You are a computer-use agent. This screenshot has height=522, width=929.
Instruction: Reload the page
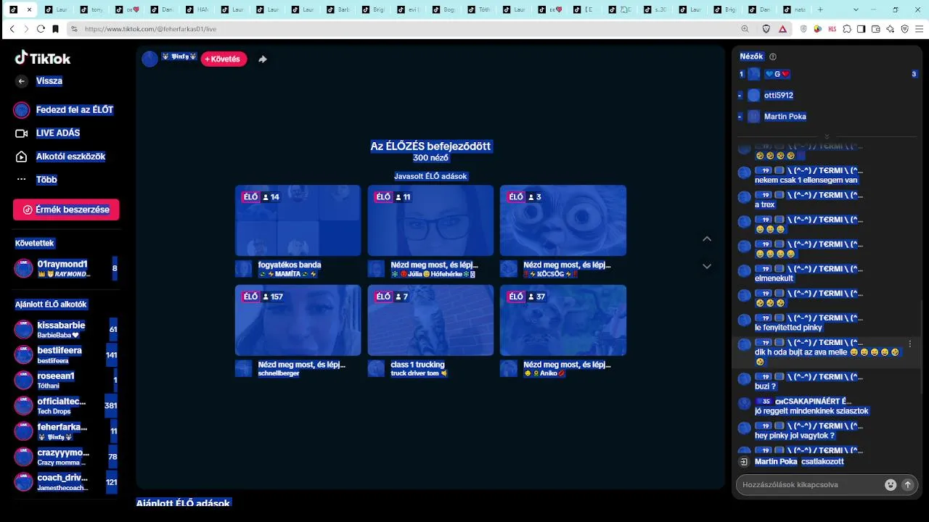click(41, 29)
